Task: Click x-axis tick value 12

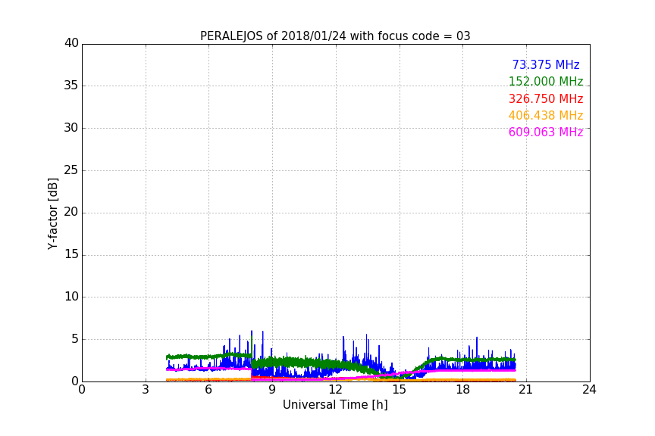Action: pos(335,390)
